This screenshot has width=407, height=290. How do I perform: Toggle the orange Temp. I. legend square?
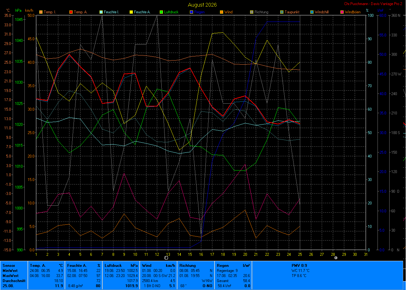[41, 12]
